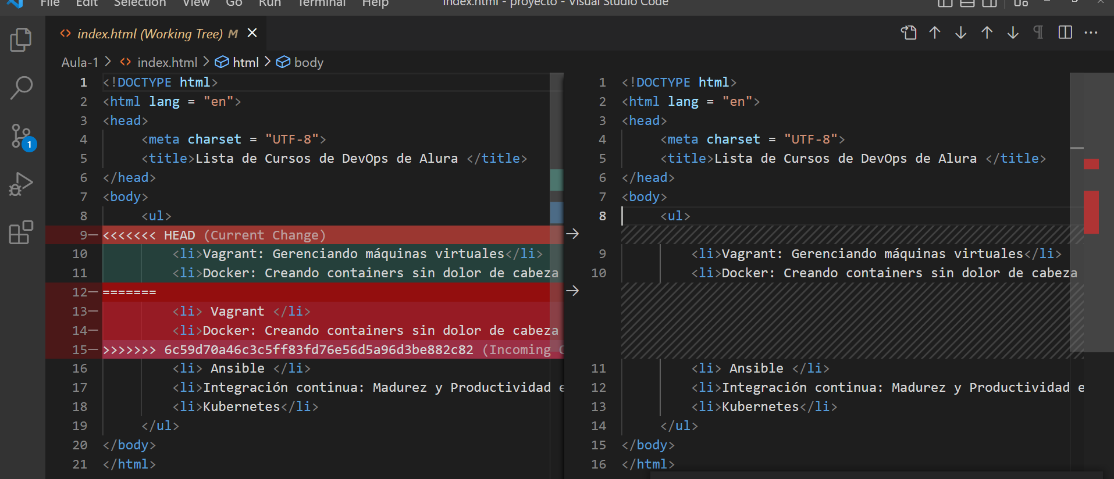Open the Explorer view in activity bar
Screen dimensions: 1114x479
pyautogui.click(x=22, y=40)
